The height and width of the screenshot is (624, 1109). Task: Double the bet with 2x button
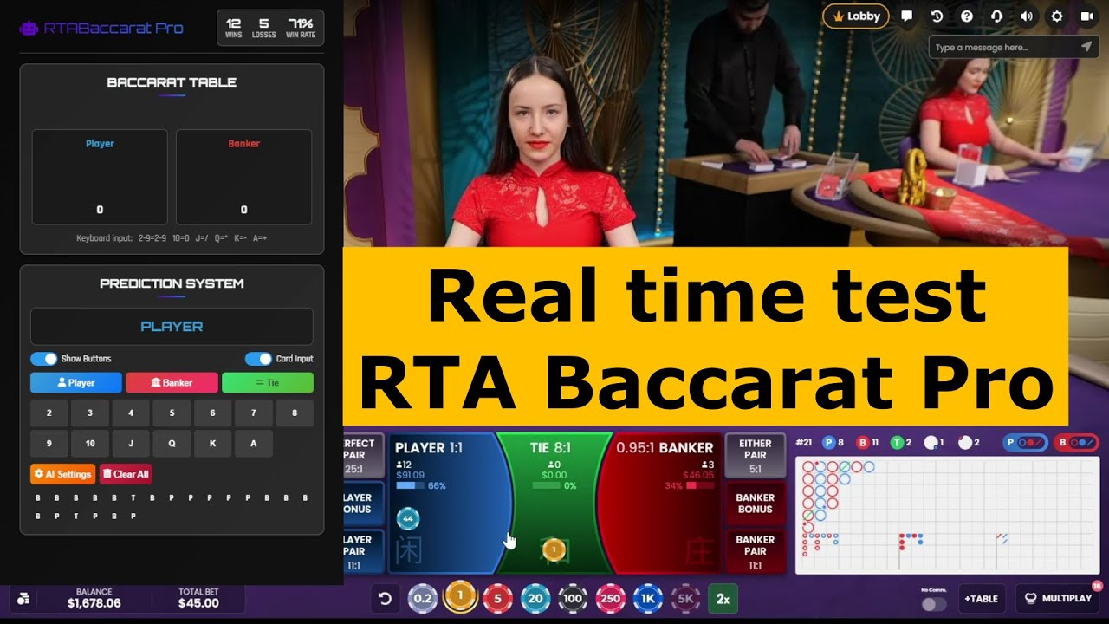(x=723, y=598)
